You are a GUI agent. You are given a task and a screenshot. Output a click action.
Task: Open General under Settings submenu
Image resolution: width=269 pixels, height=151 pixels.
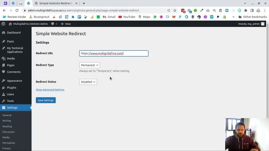pyautogui.click(x=7, y=115)
